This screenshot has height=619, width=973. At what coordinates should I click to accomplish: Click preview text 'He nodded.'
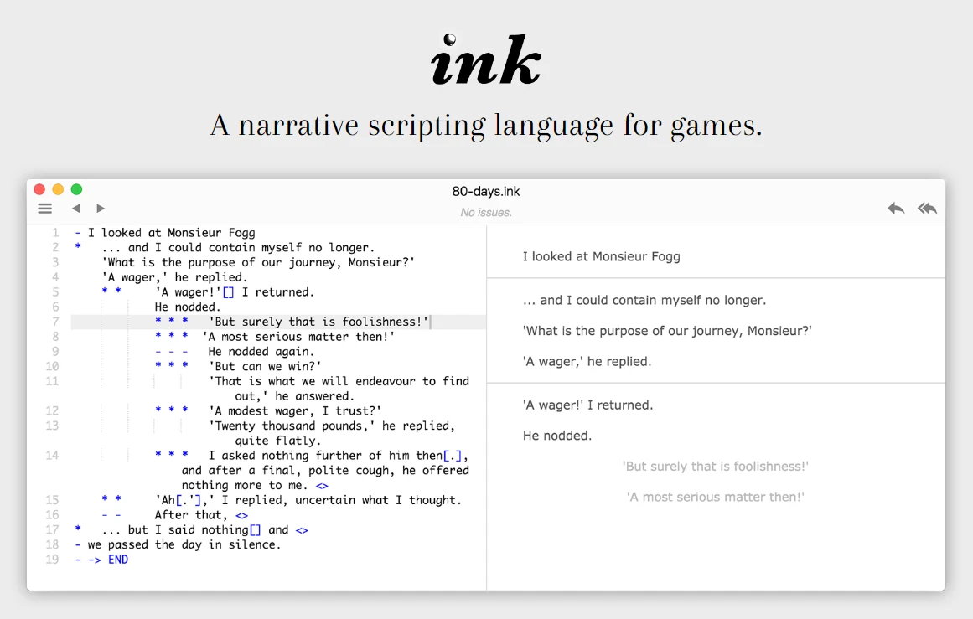pyautogui.click(x=557, y=436)
